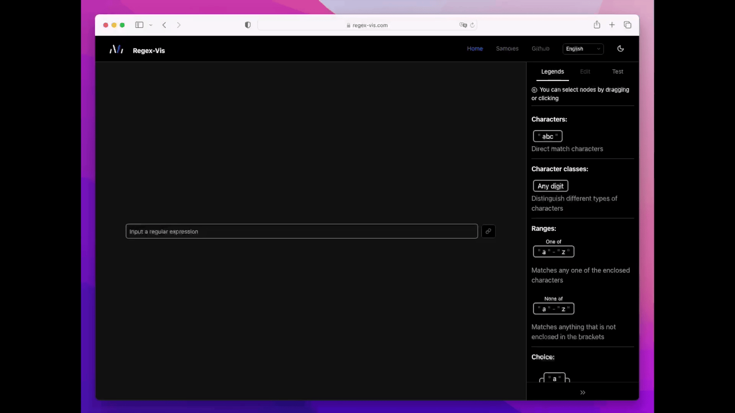
Task: Switch to the Edit tab
Action: coord(585,72)
